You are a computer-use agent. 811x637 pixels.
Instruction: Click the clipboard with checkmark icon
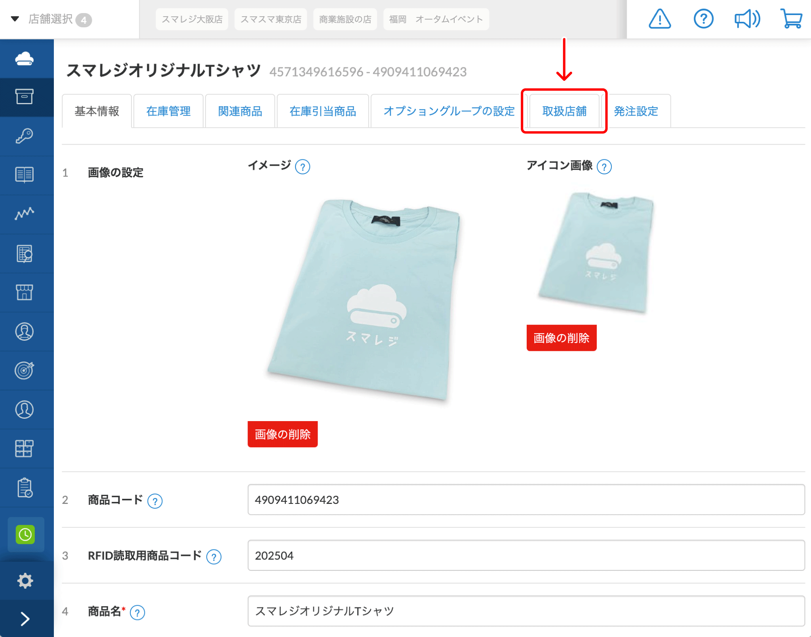25,487
